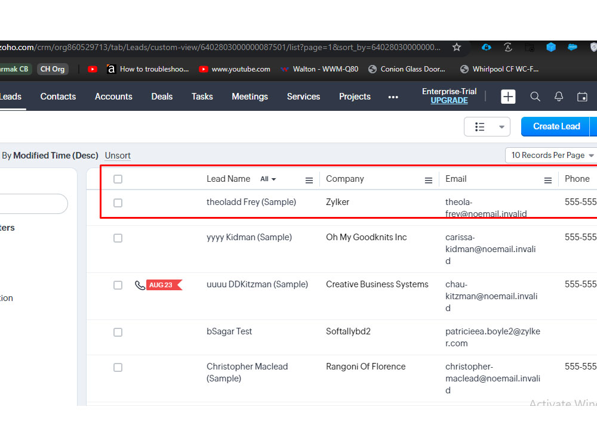Switch to the Deals tab
This screenshot has height=447, width=597.
[162, 97]
